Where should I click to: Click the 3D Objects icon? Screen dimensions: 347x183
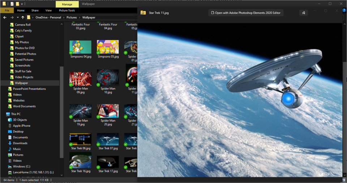click(10, 120)
